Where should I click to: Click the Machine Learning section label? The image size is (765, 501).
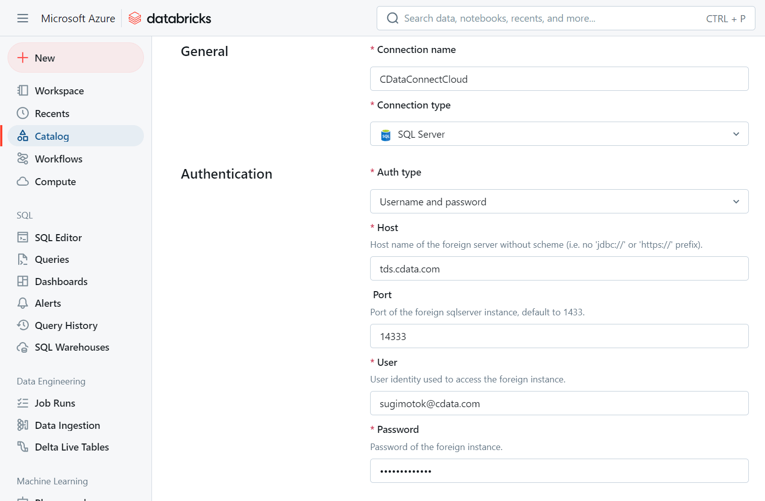pyautogui.click(x=52, y=481)
